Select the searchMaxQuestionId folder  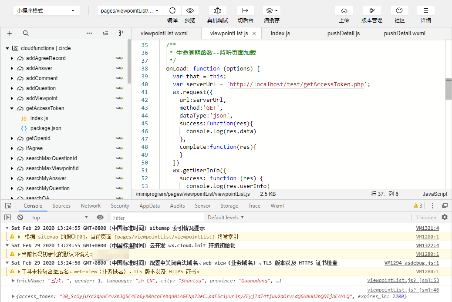(x=51, y=158)
